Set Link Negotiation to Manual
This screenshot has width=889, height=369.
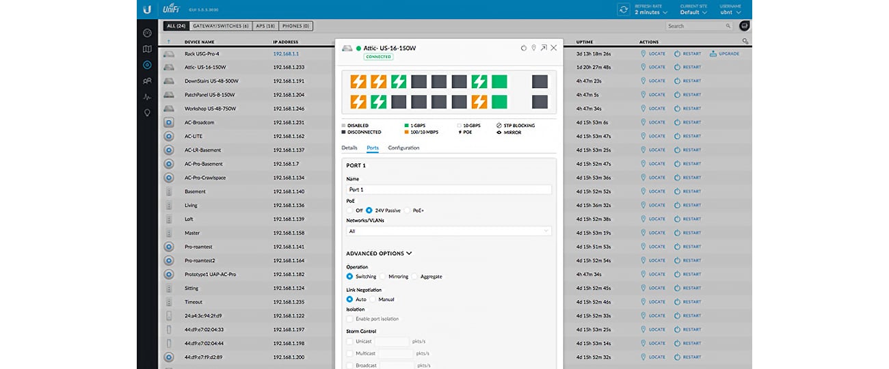click(x=372, y=299)
